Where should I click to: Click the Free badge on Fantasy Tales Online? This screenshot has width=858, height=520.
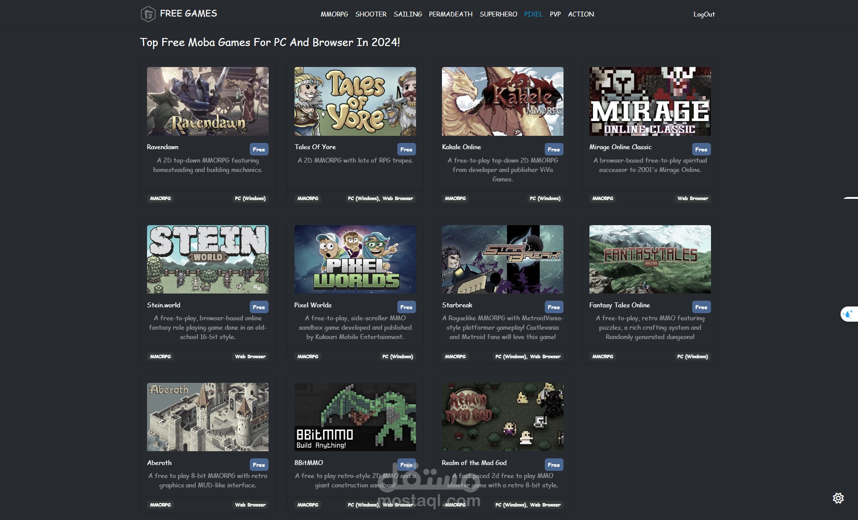tap(701, 307)
